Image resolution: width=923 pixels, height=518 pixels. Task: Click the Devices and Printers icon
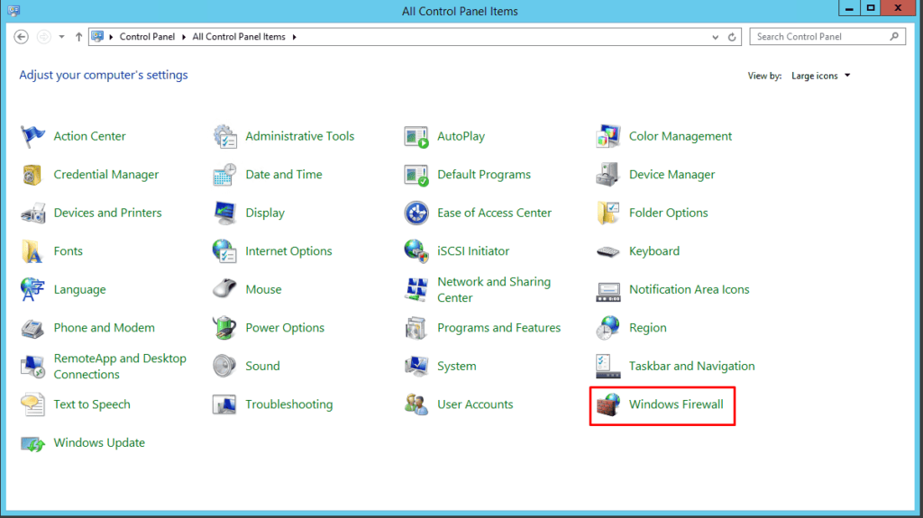point(32,214)
